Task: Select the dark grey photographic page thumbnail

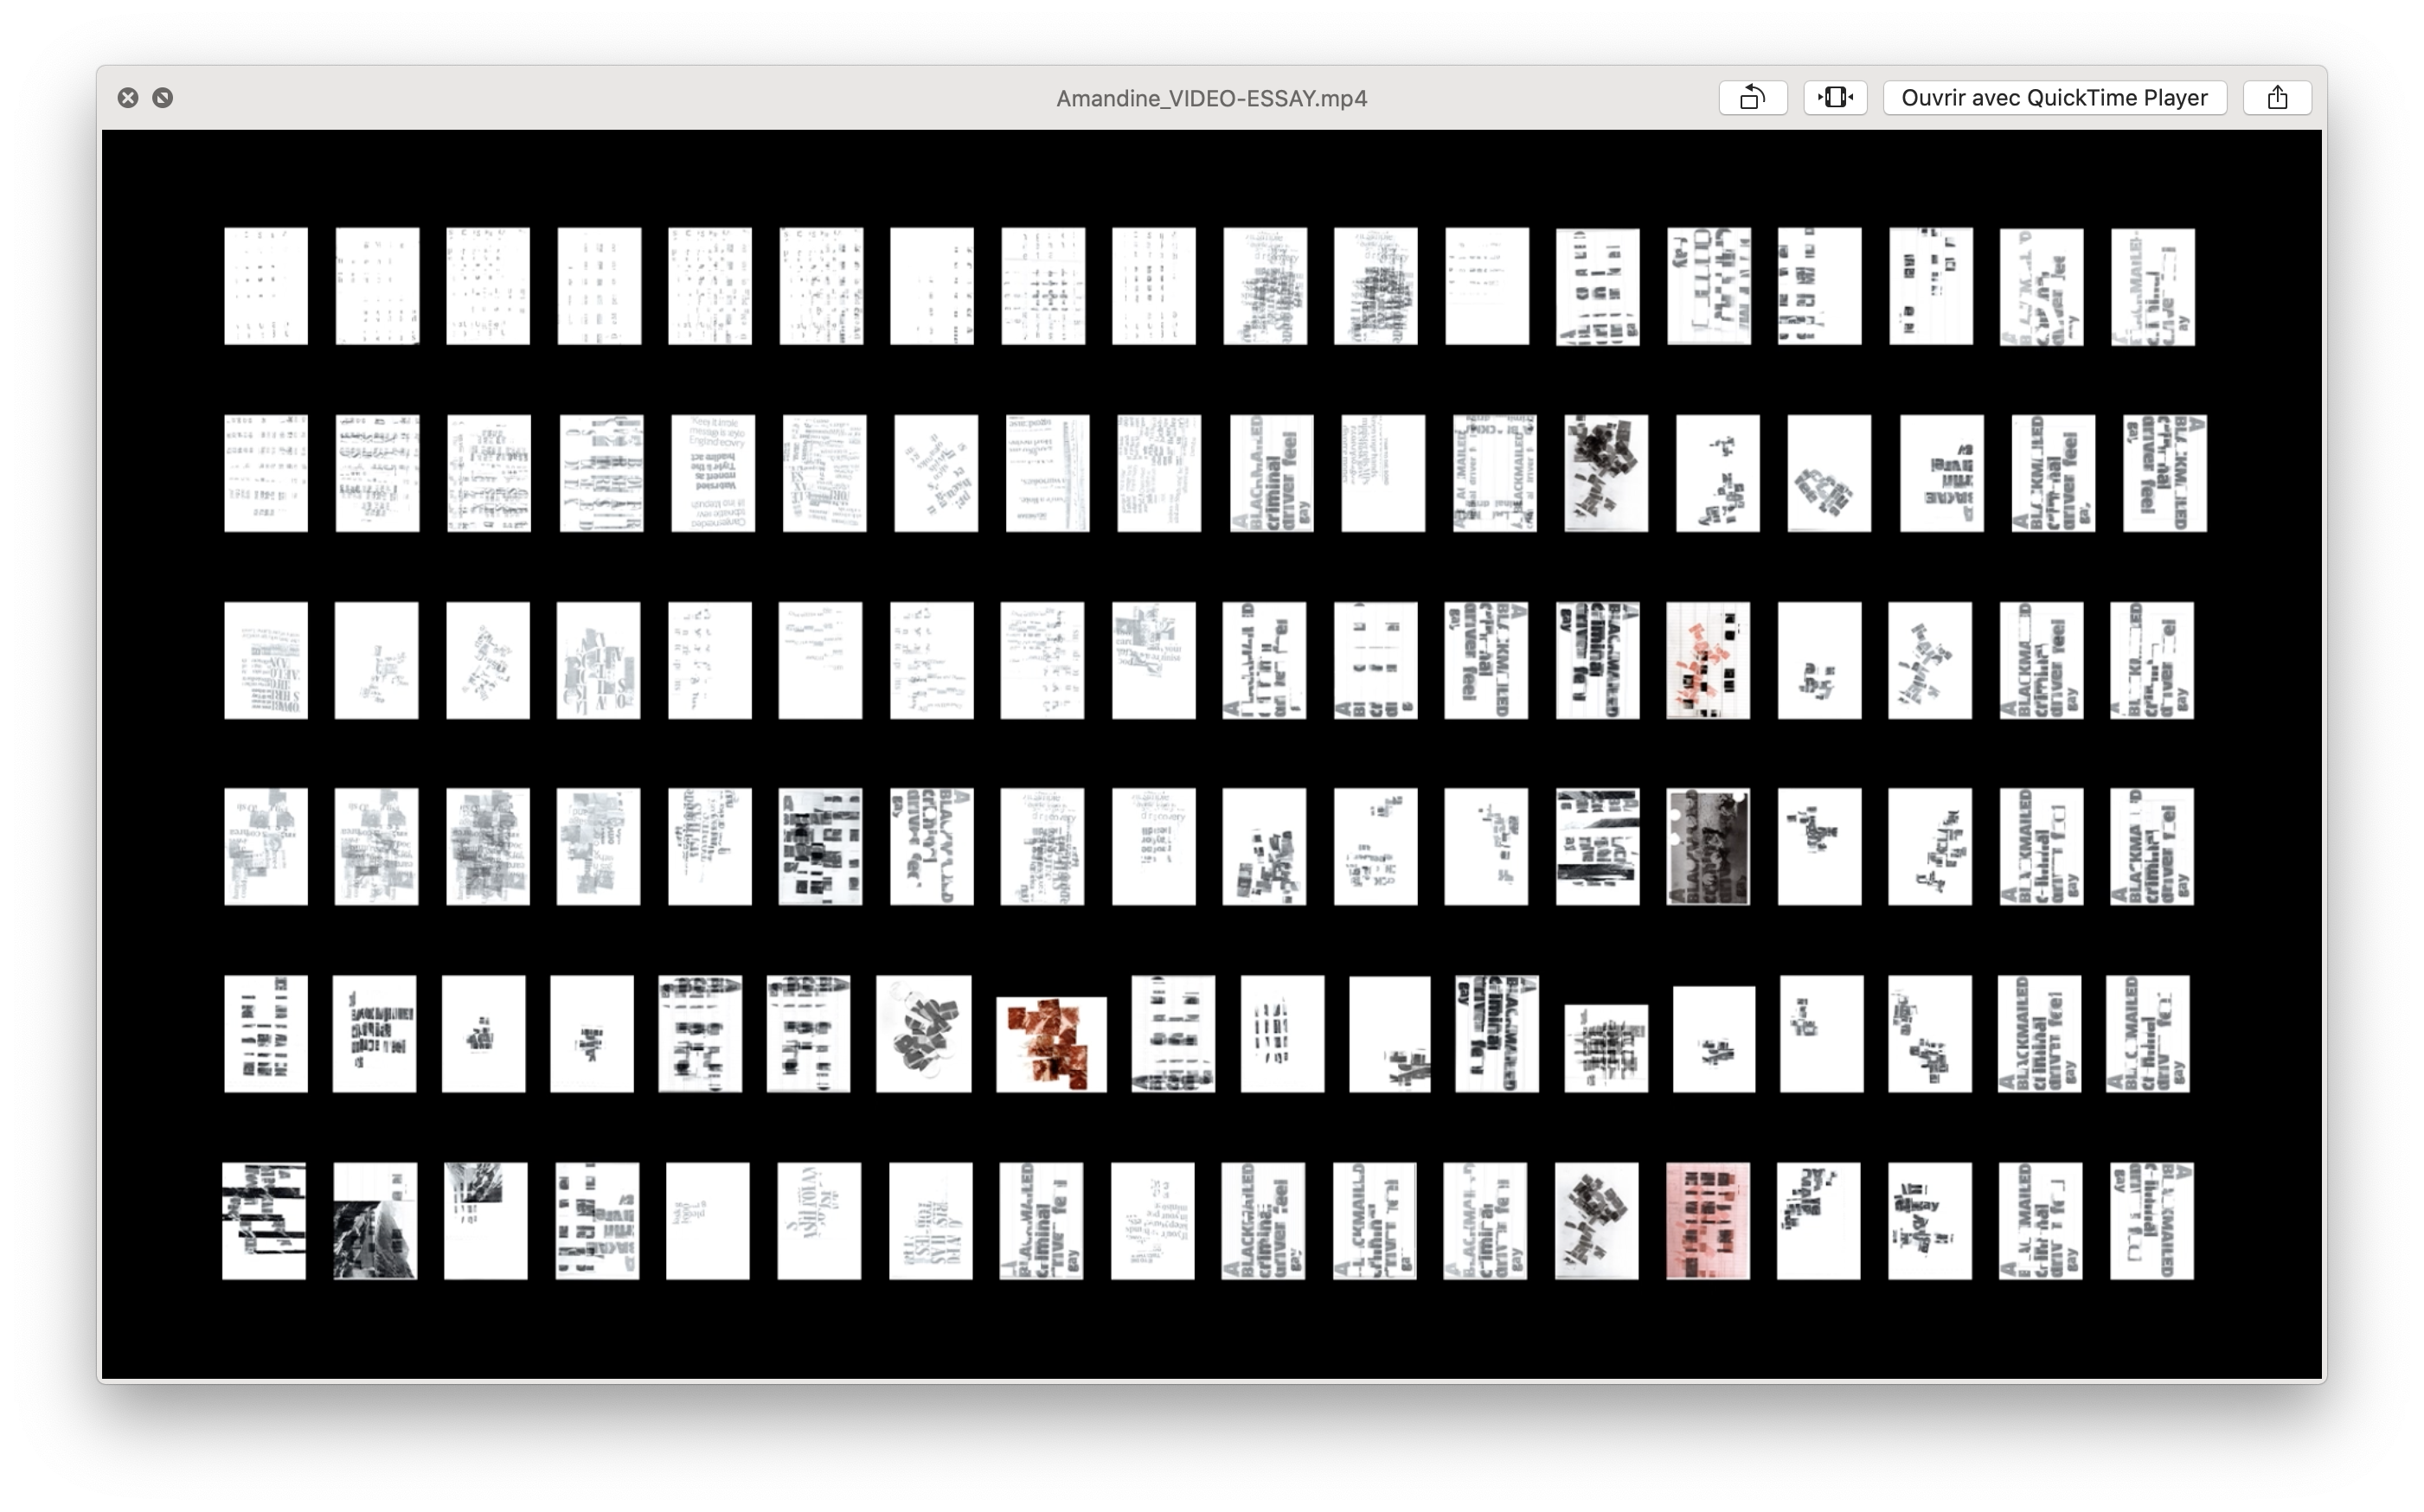Action: [x=1708, y=847]
